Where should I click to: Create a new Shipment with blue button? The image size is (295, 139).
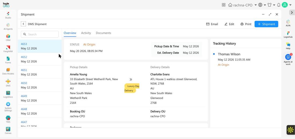click(266, 24)
